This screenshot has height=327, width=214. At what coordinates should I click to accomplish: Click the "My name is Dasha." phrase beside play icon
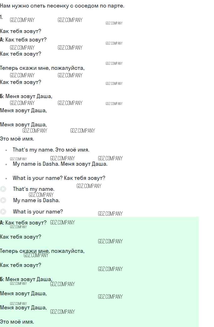pyautogui.click(x=36, y=200)
